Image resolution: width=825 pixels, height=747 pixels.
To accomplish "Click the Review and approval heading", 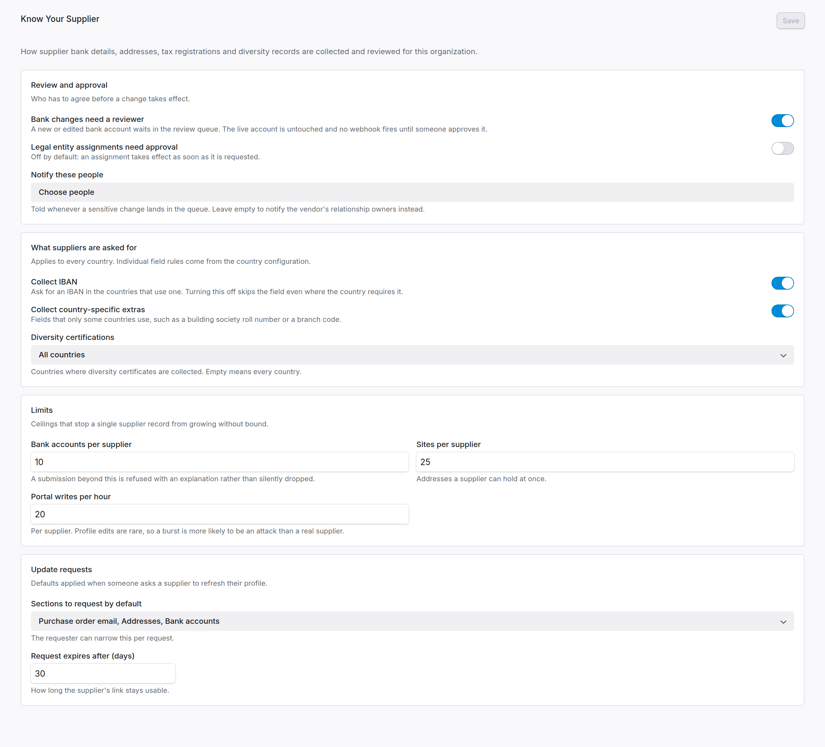I will pos(69,85).
